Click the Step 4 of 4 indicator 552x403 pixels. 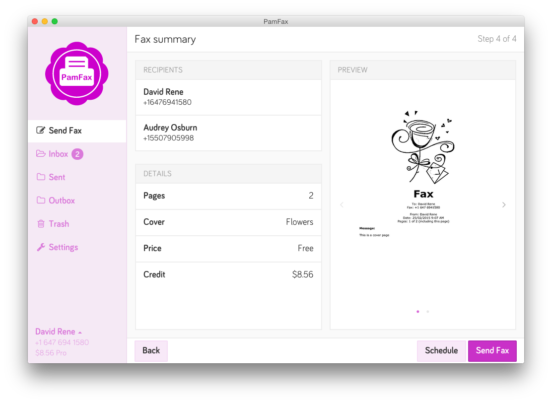(x=497, y=39)
